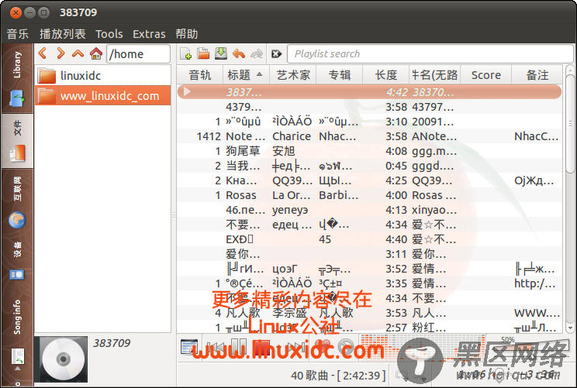
Task: Open the Extras menu
Action: 149,34
